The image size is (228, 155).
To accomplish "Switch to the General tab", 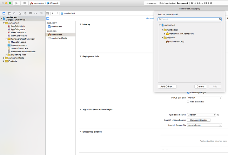I will point(150,18).
